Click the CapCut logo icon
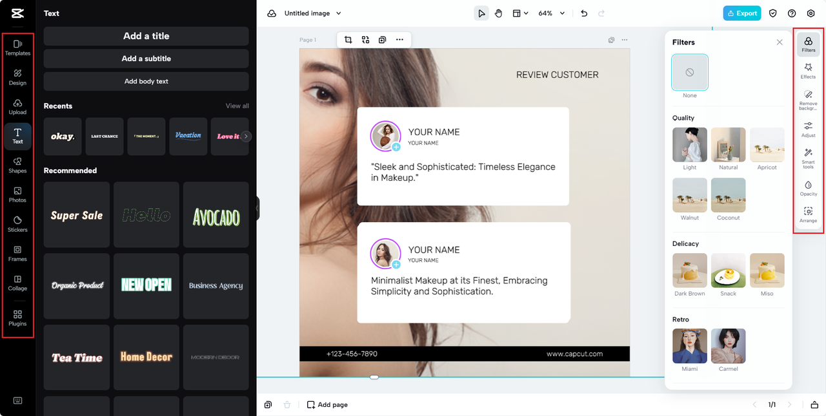The image size is (826, 416). pyautogui.click(x=17, y=13)
